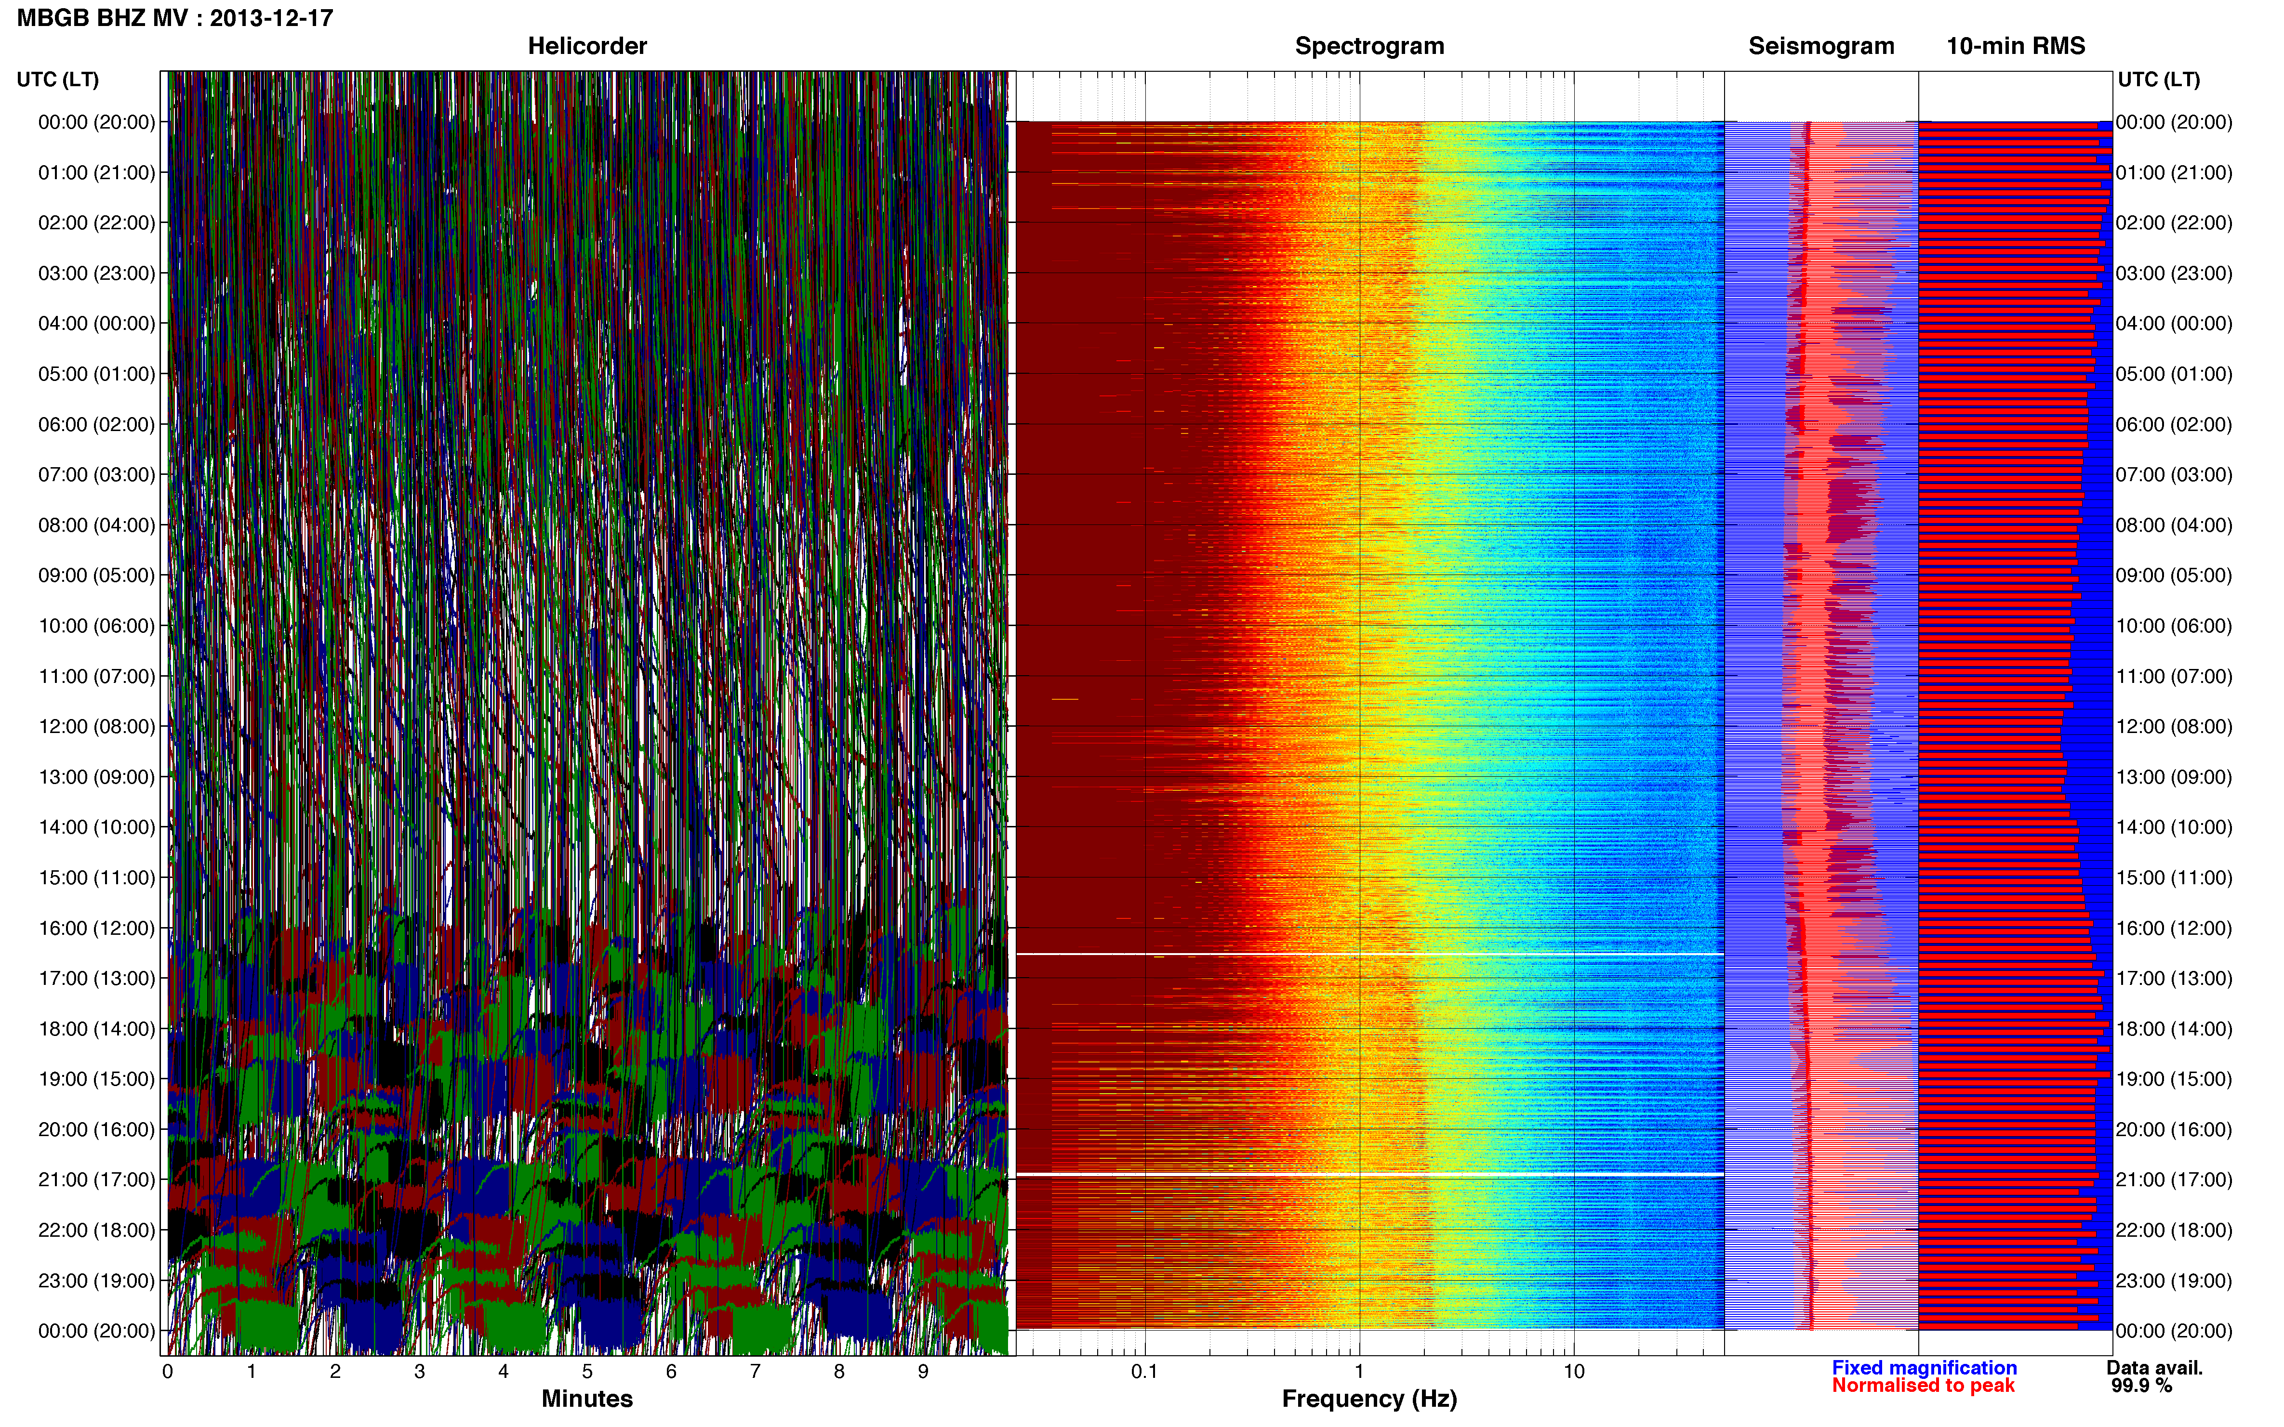Screen dimensions: 2284x1427
Task: Select the 'Spectrogram' panel heading
Action: point(1369,46)
